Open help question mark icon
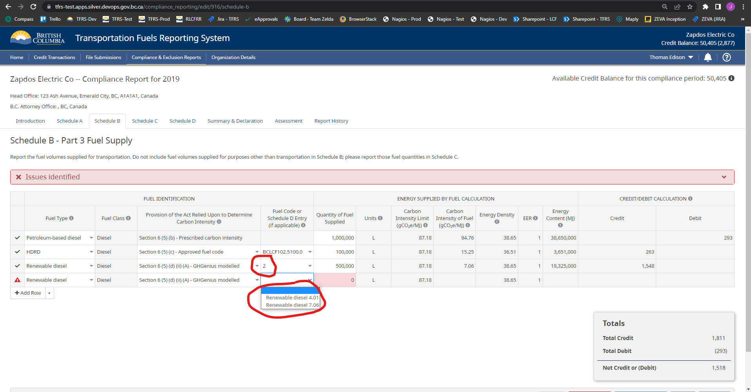751x392 pixels. (727, 57)
